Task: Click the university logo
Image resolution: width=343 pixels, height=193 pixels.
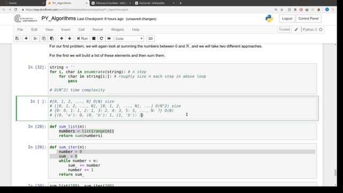Action: click(x=26, y=19)
